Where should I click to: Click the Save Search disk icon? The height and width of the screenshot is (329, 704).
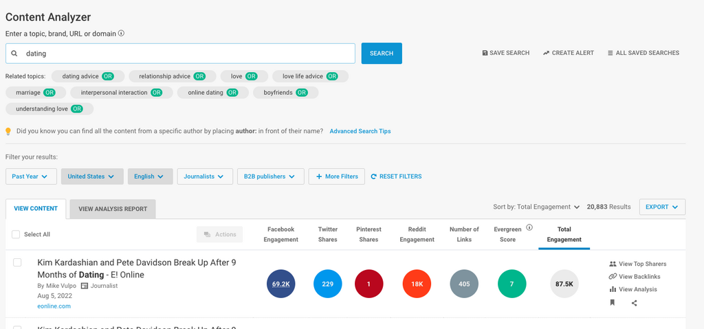[x=485, y=53]
